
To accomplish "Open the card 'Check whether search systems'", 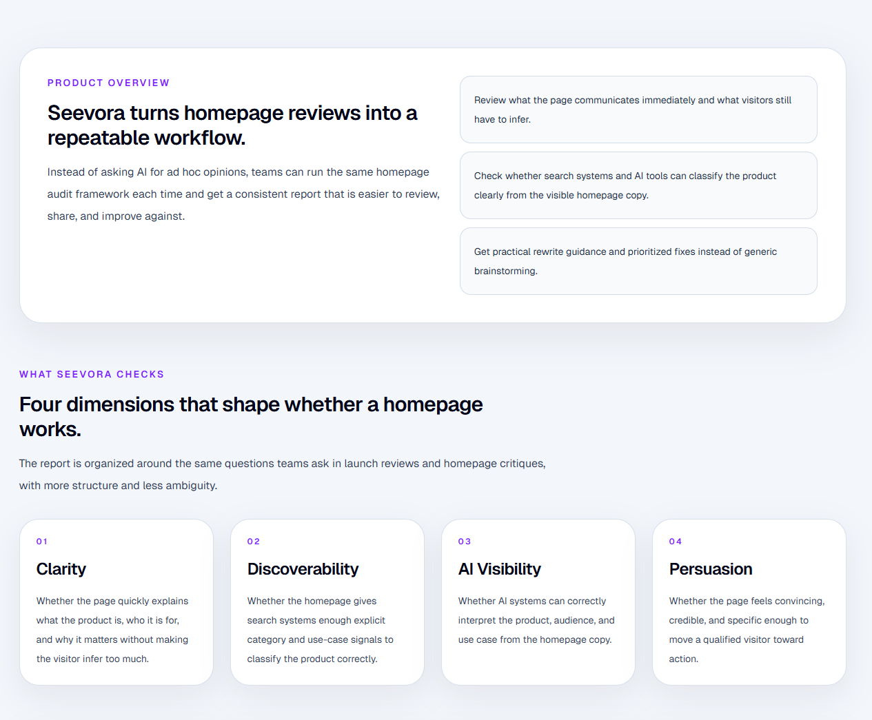I will coord(638,185).
